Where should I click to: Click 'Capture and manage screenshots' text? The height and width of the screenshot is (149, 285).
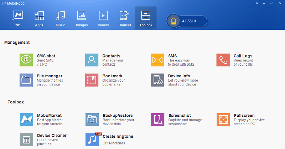click(x=185, y=122)
